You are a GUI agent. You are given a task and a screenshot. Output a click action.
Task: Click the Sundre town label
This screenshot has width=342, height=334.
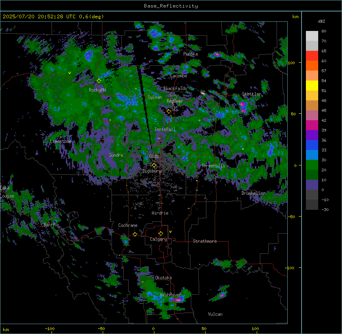pyautogui.click(x=116, y=155)
